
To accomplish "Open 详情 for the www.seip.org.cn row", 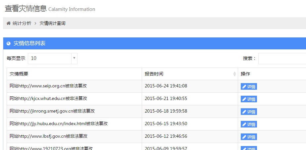I will tap(249, 87).
